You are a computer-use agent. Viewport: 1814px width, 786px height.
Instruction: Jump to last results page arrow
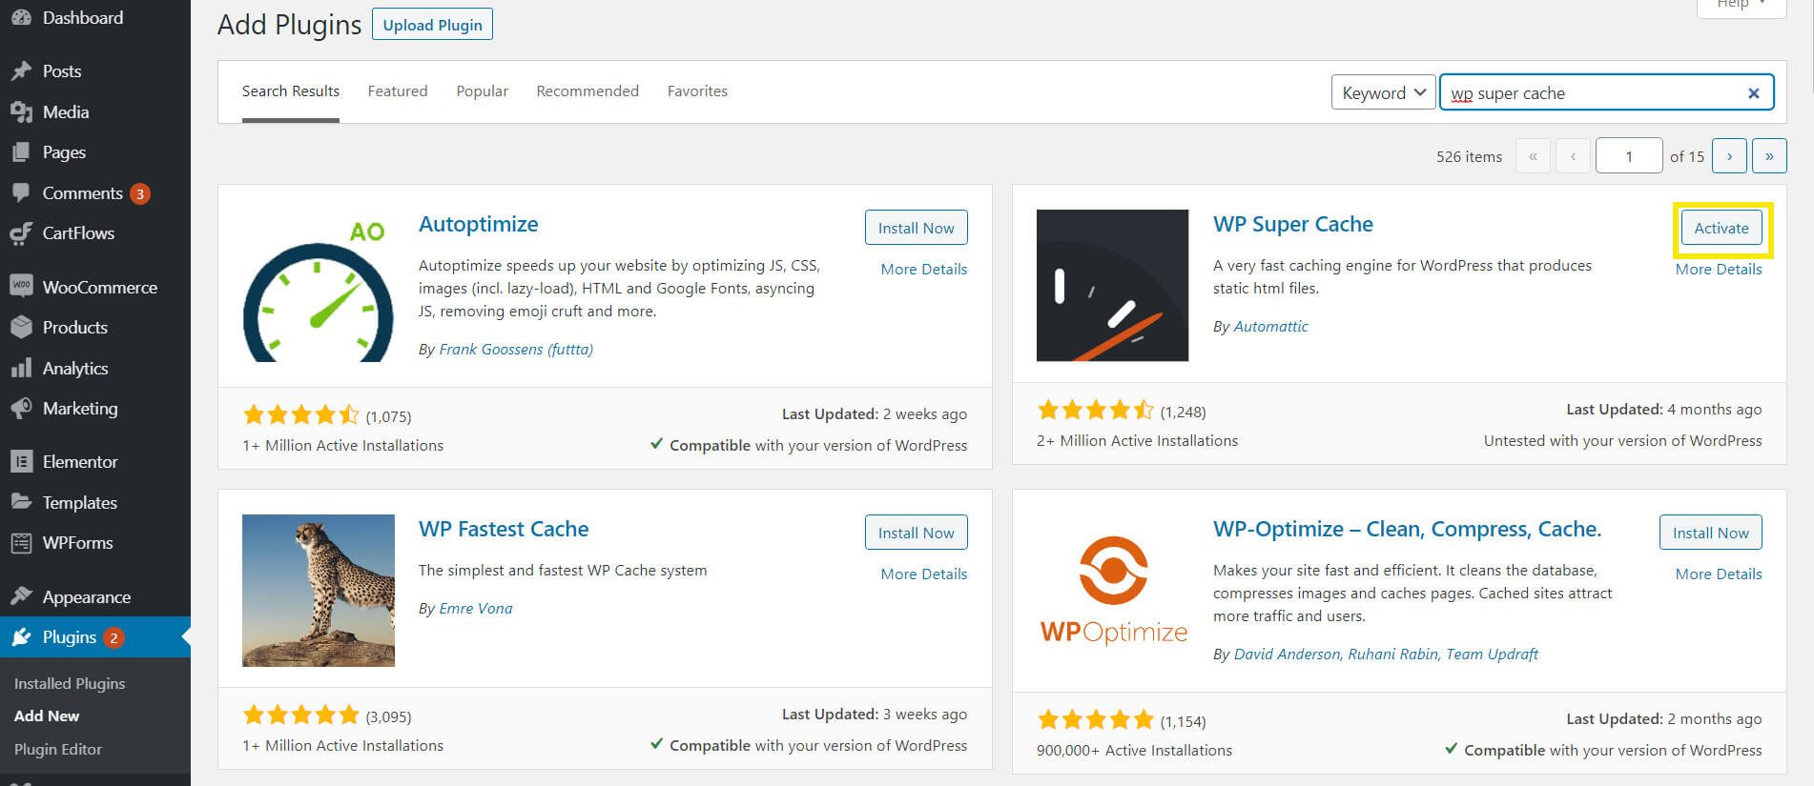[x=1769, y=156]
